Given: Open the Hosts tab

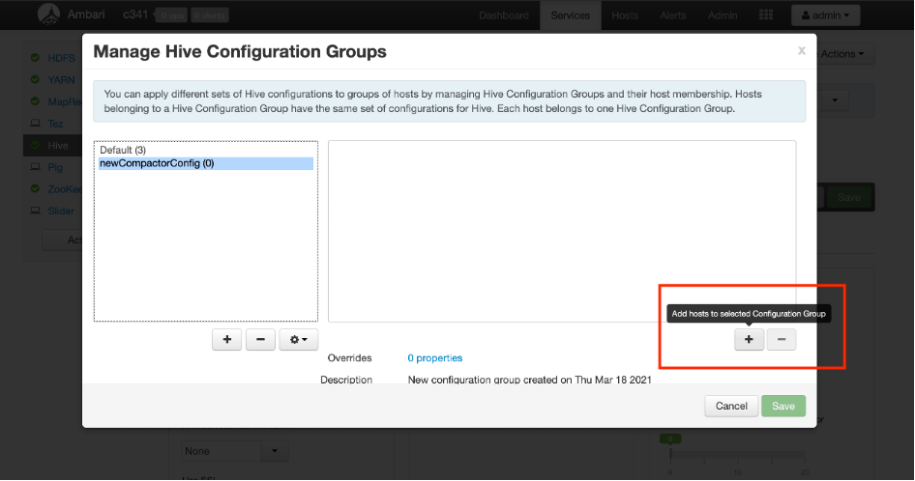Looking at the screenshot, I should tap(625, 15).
